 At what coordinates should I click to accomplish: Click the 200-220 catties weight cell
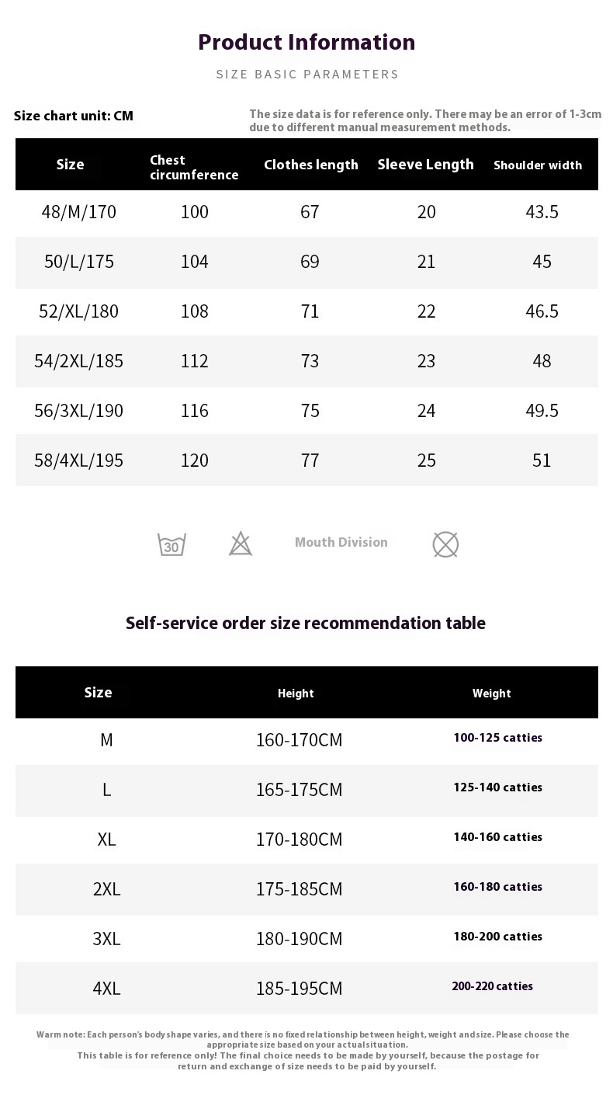click(493, 986)
